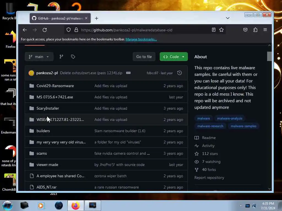Select the malware-analysis topic tag
This screenshot has height=211, width=282.
pos(230,118)
